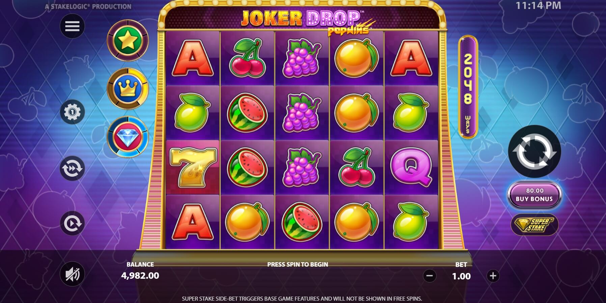Toggle the turbo spin mode icon
Viewport: 606px width, 303px height.
point(72,168)
